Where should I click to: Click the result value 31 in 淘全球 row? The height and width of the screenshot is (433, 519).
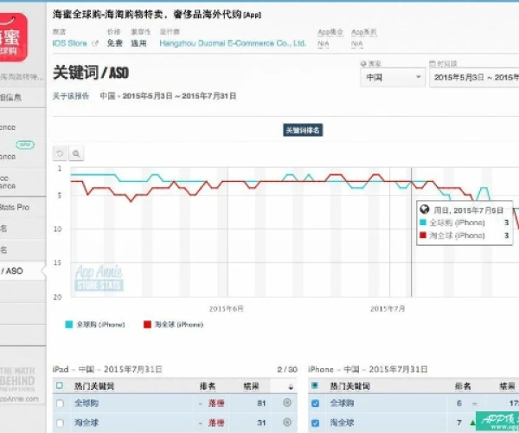261,423
